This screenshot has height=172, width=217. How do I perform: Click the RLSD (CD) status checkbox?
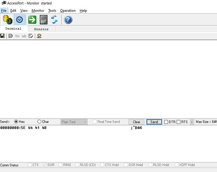(77, 165)
